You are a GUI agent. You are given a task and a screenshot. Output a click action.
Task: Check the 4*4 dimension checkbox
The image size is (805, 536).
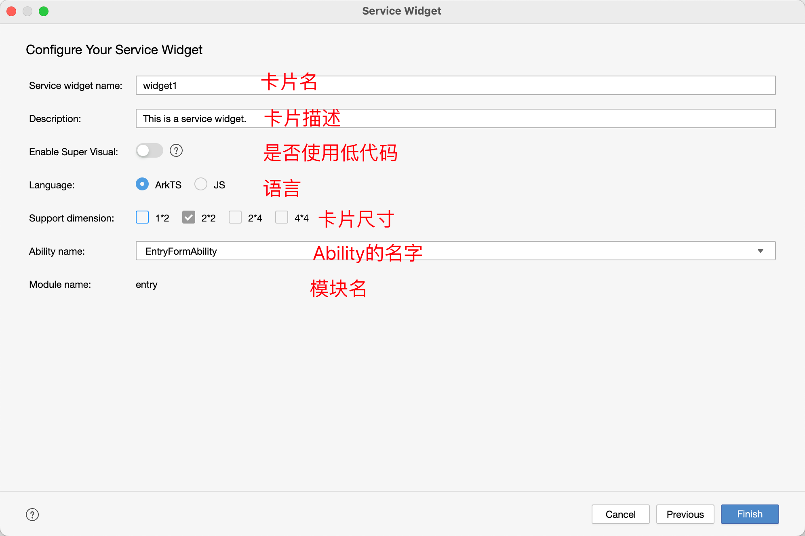(282, 217)
